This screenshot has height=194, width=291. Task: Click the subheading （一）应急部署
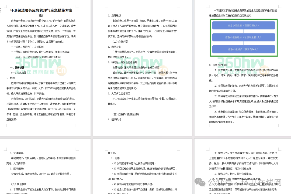(x=19, y=73)
